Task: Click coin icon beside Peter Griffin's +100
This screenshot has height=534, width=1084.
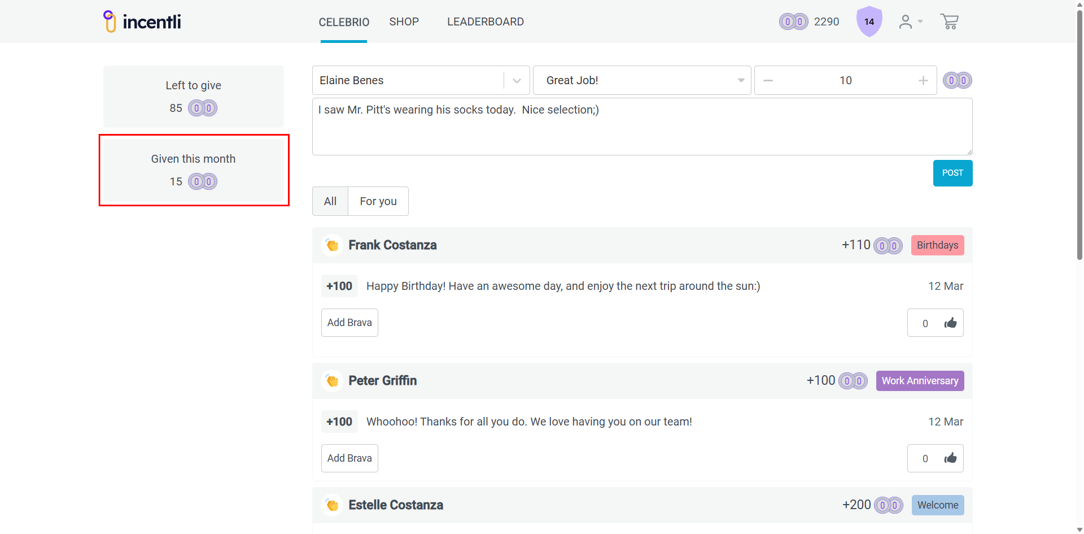Action: pyautogui.click(x=853, y=381)
